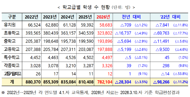Select total value 855,309
190x97 pixels.
click(51, 82)
